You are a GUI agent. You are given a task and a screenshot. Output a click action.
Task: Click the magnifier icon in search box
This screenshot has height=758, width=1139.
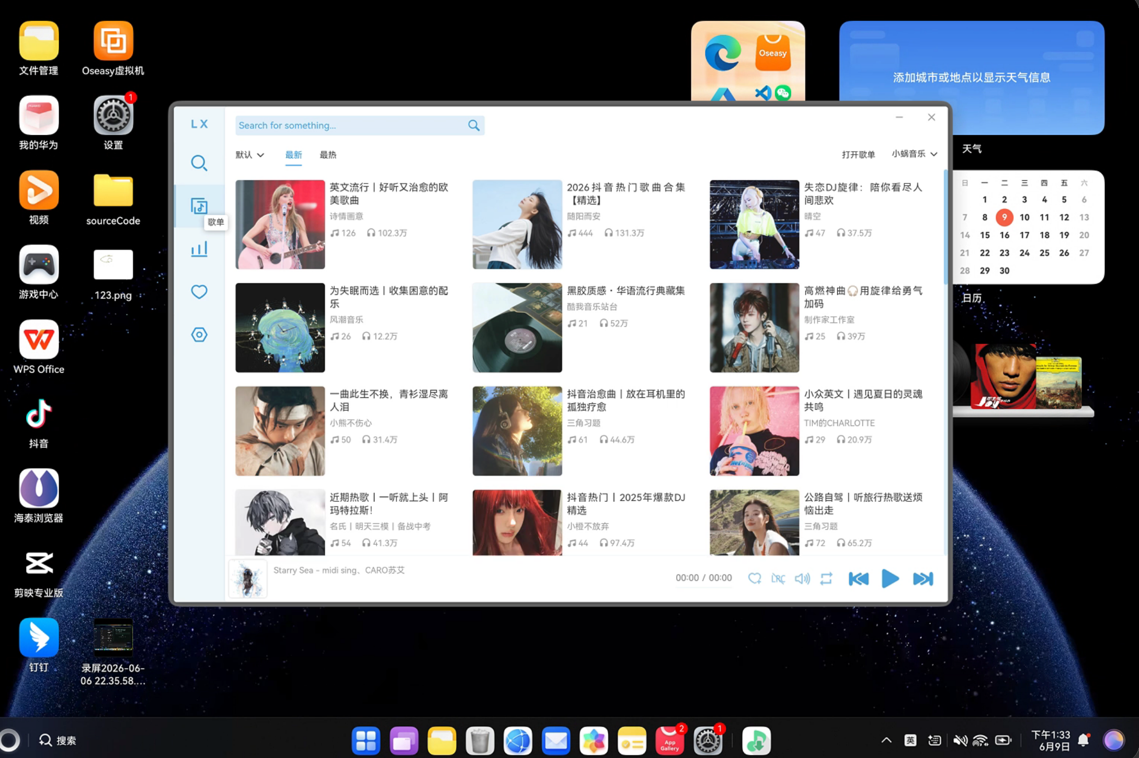[x=473, y=125]
